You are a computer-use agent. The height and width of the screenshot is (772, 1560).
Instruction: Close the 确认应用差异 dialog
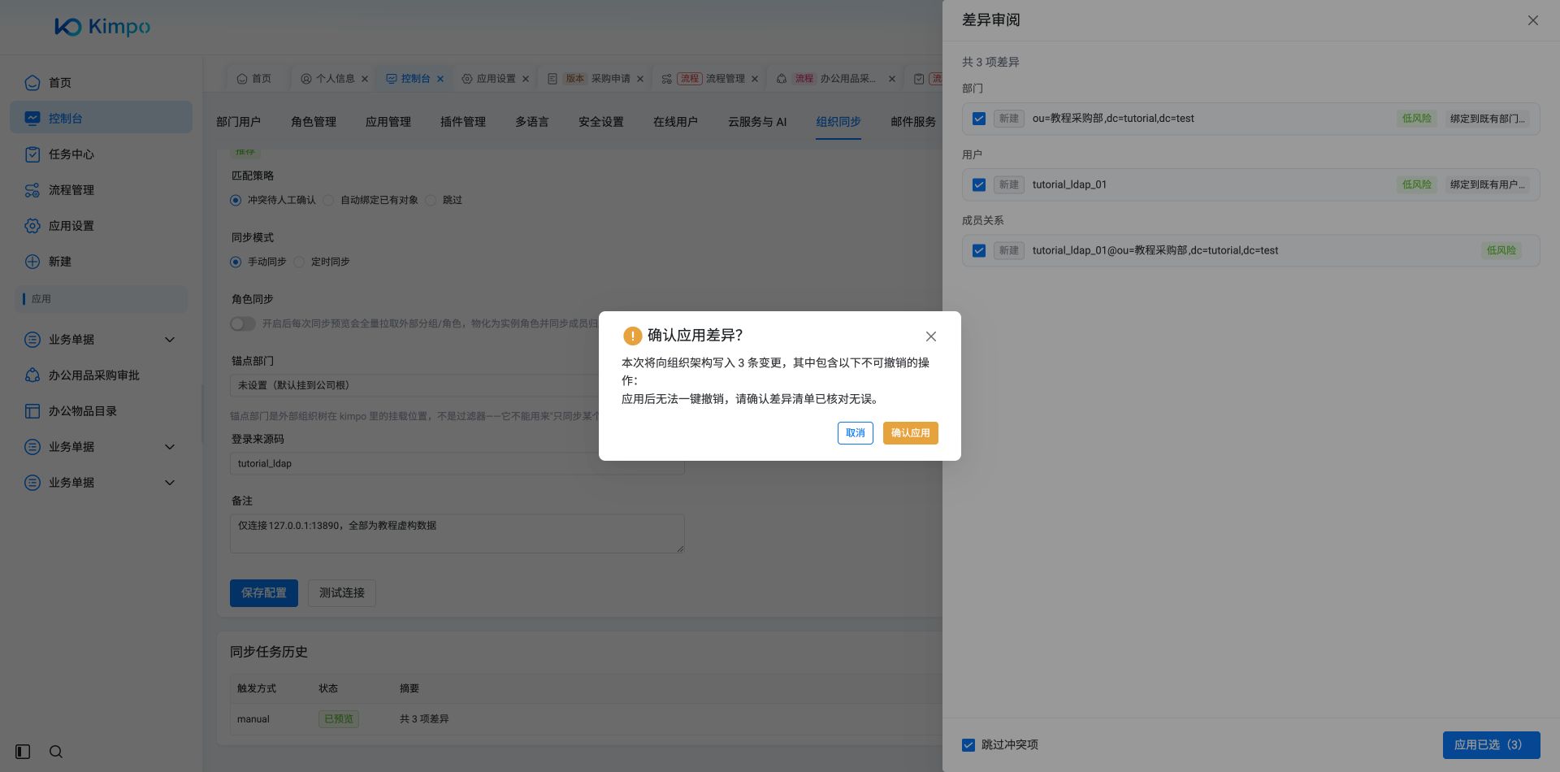click(x=931, y=336)
